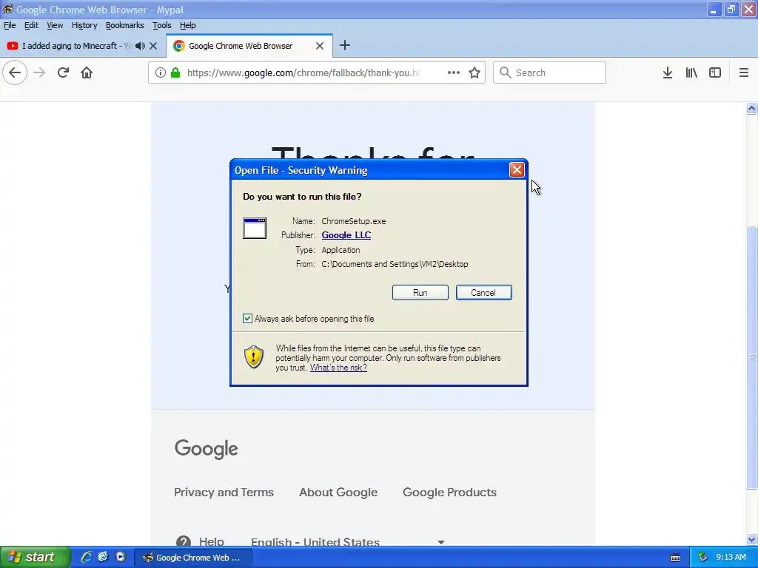Click Cancel in the security dialog
The width and height of the screenshot is (758, 568).
point(483,293)
